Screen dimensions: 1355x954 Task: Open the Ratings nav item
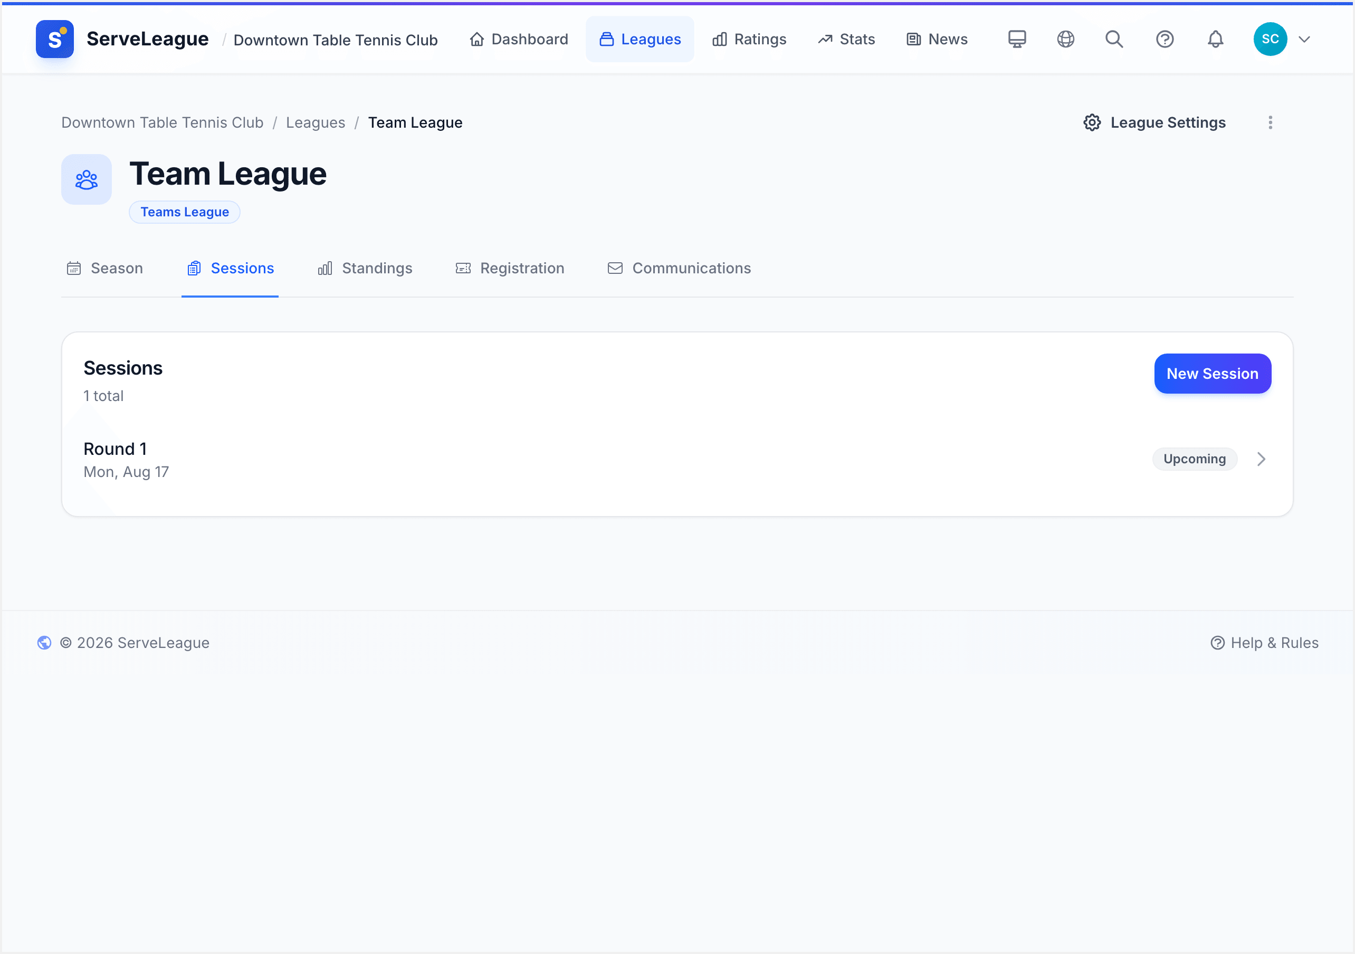tap(749, 39)
